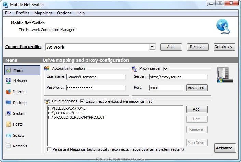Uncheck Disconnect previous drive mappings first
Image resolution: width=241 pixels, height=162 pixels.
tap(82, 101)
